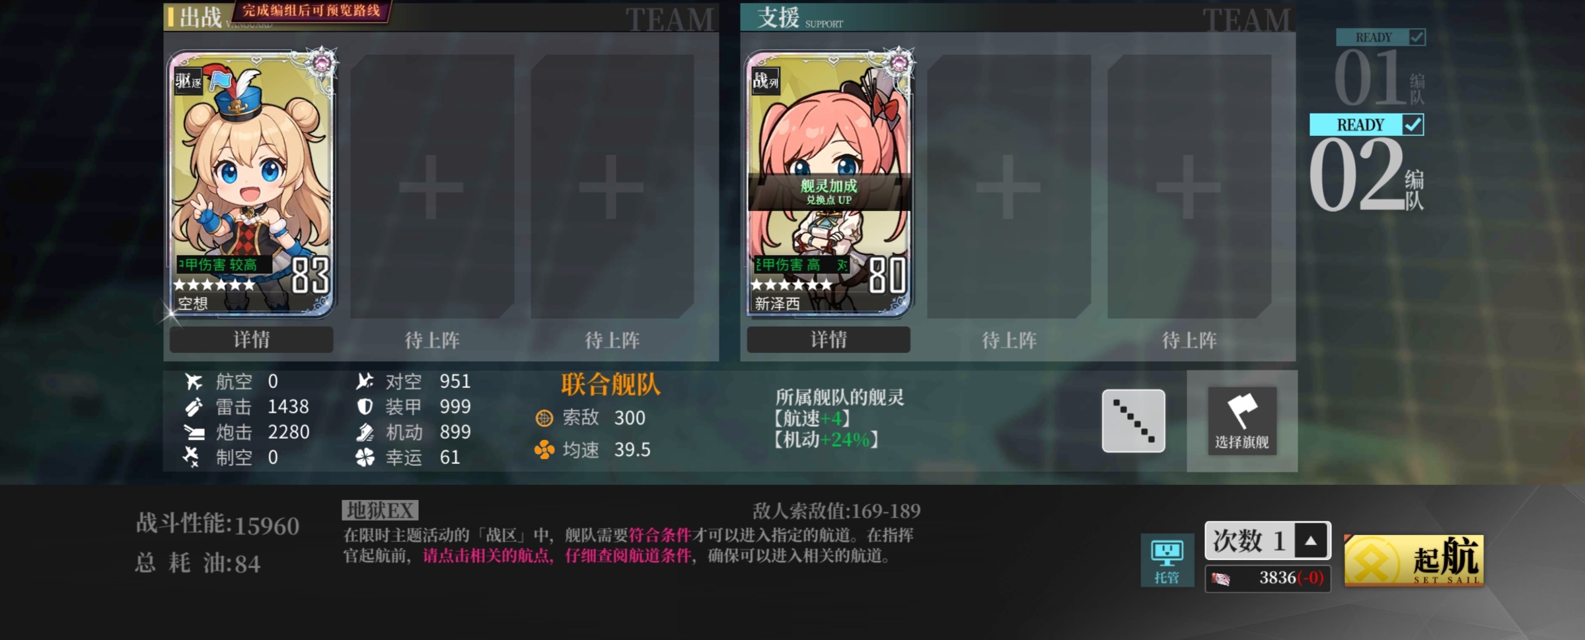Click the 战列 battleship class badge on 新泽西 card
The image size is (1585, 640).
pyautogui.click(x=766, y=81)
